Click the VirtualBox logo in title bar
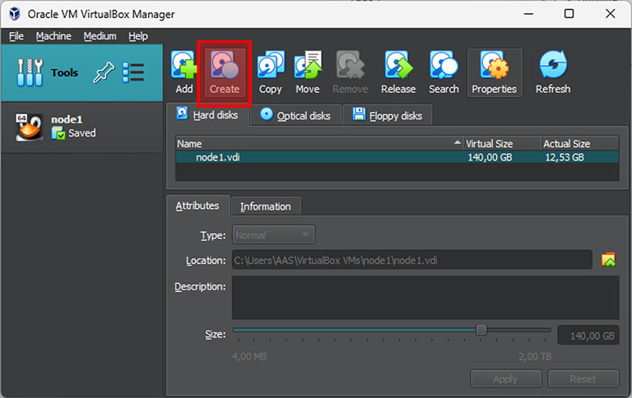Image resolution: width=632 pixels, height=398 pixels. click(15, 14)
